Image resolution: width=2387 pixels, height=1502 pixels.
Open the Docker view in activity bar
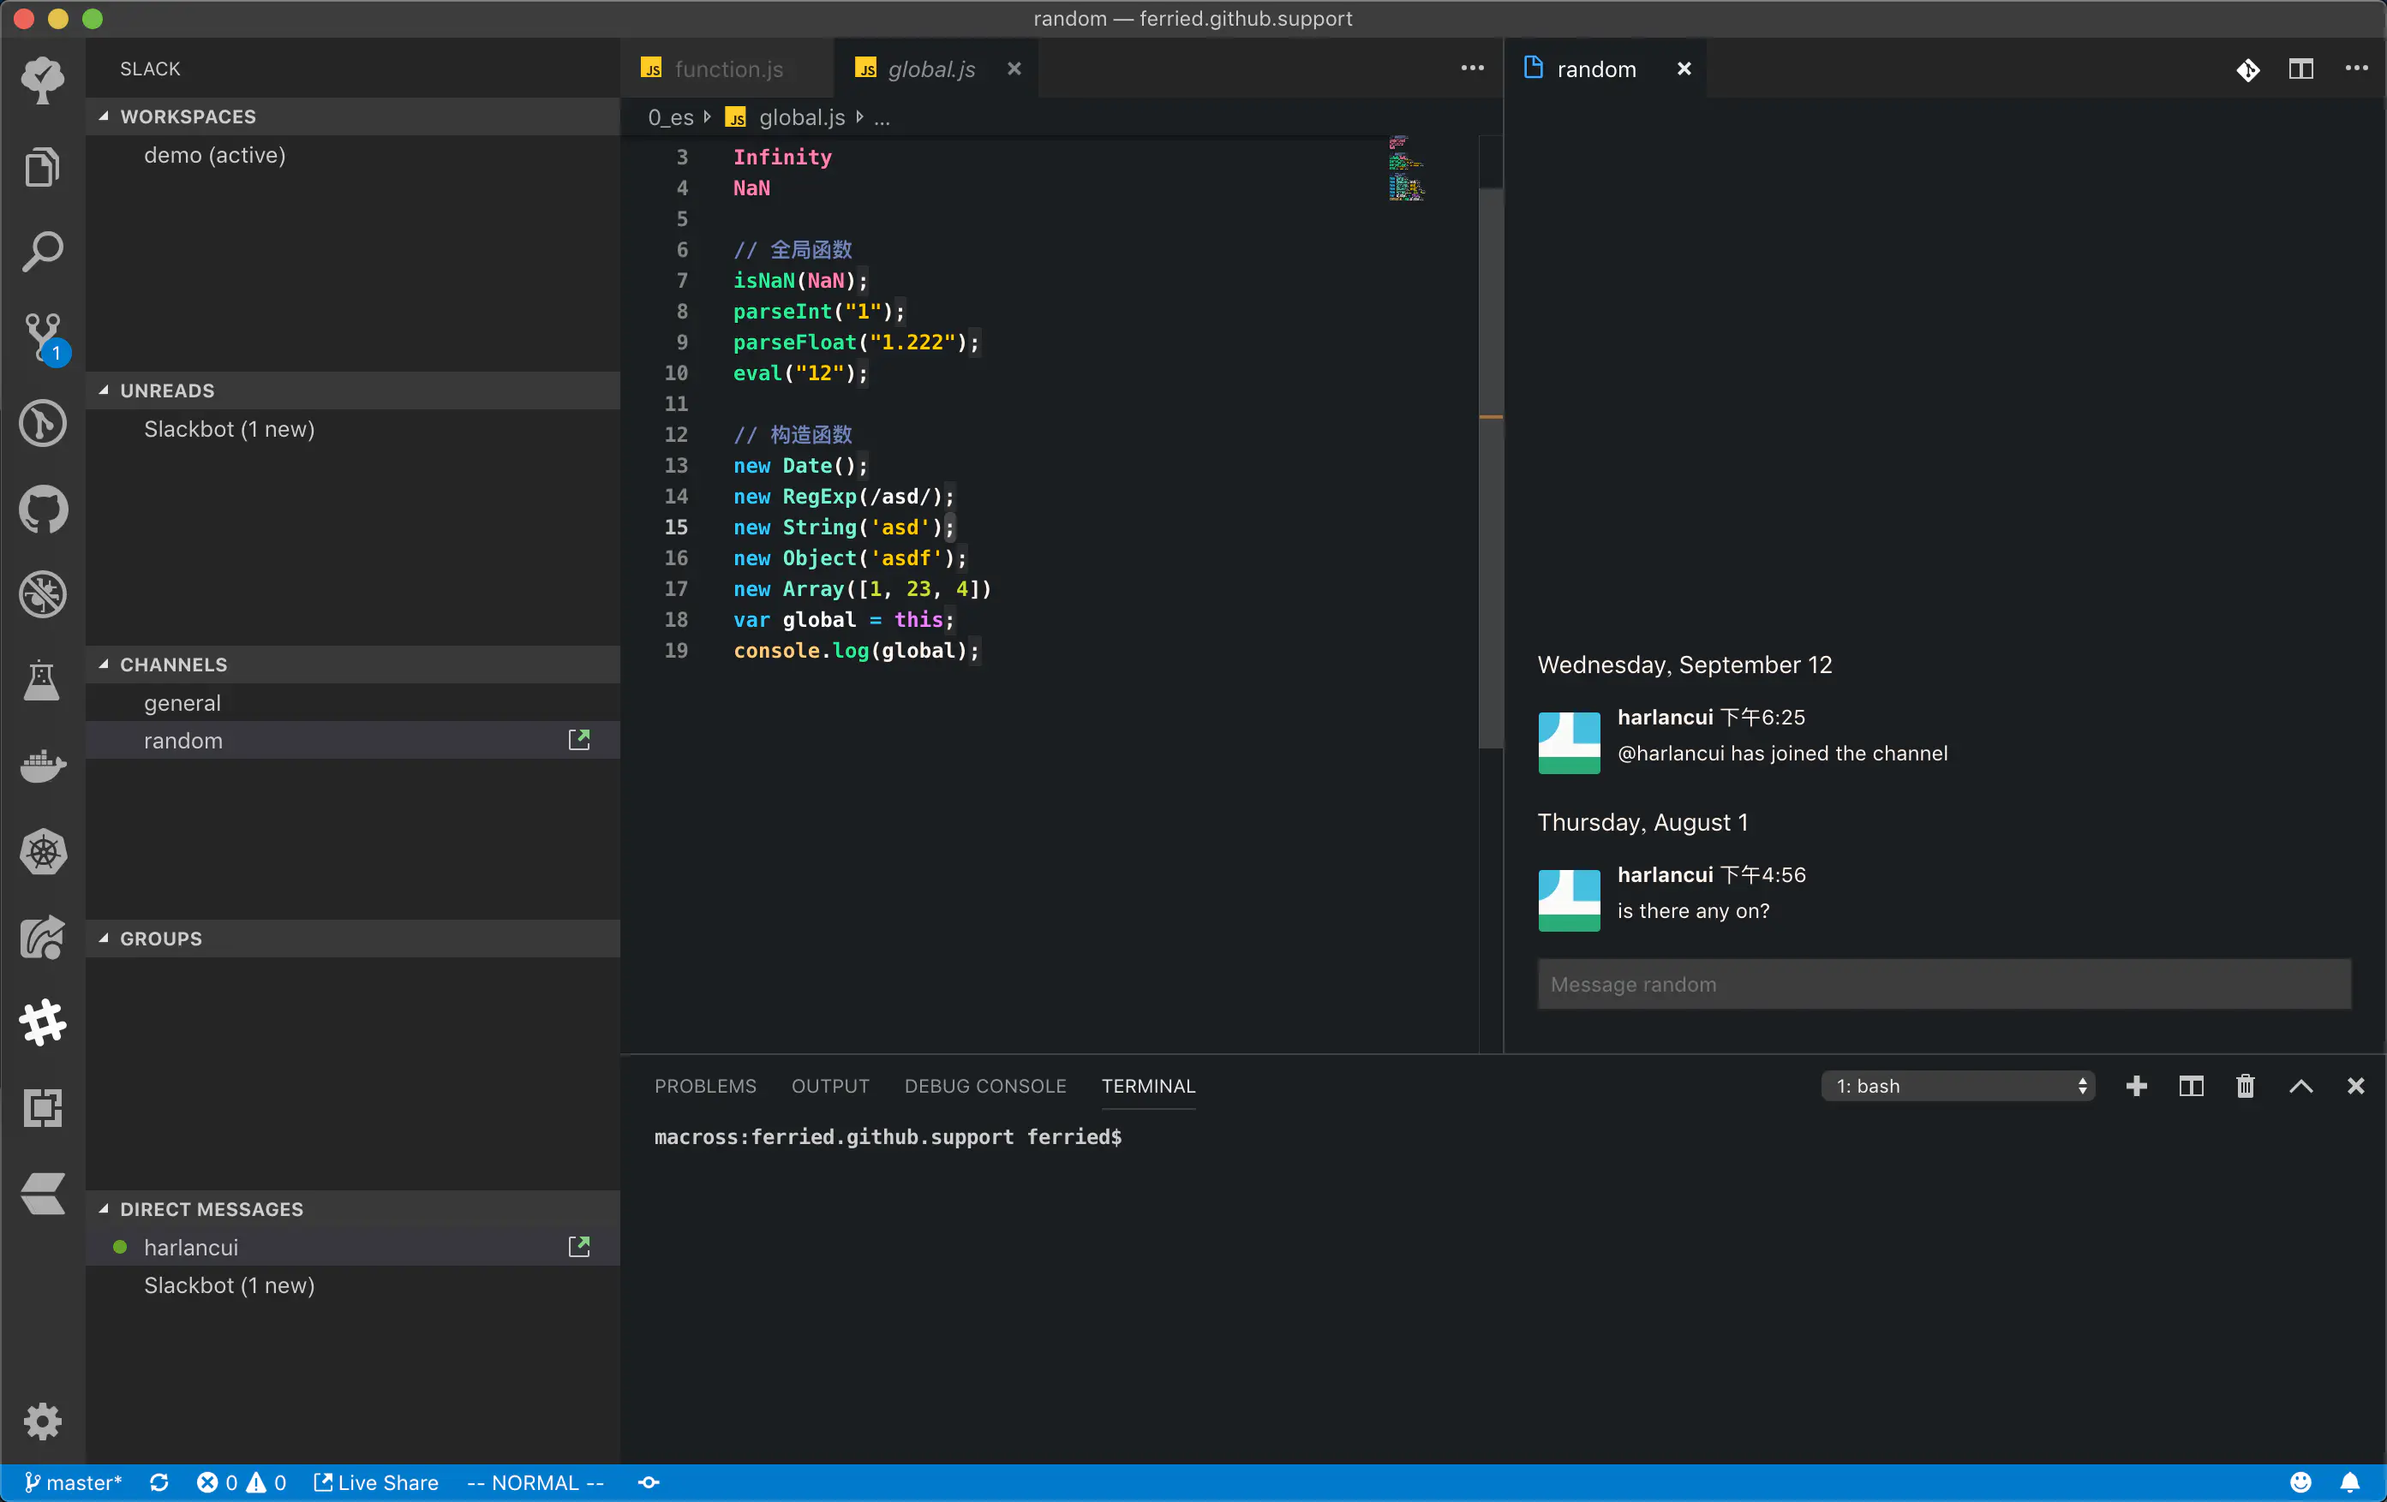tap(43, 766)
